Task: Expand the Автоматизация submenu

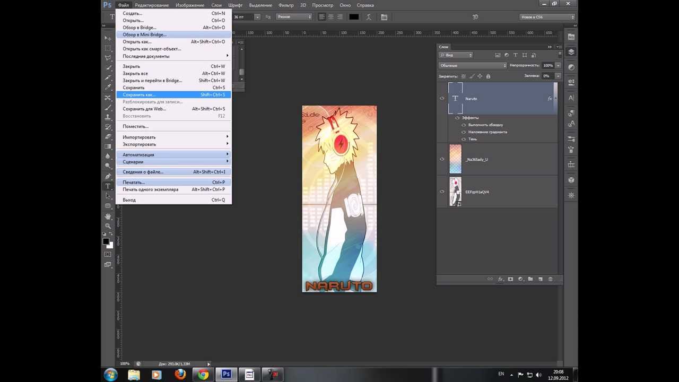Action: click(173, 154)
